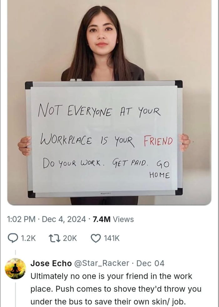Click the 'GO HOME' text on whiteboard
This screenshot has height=307, width=219.
pos(160,169)
